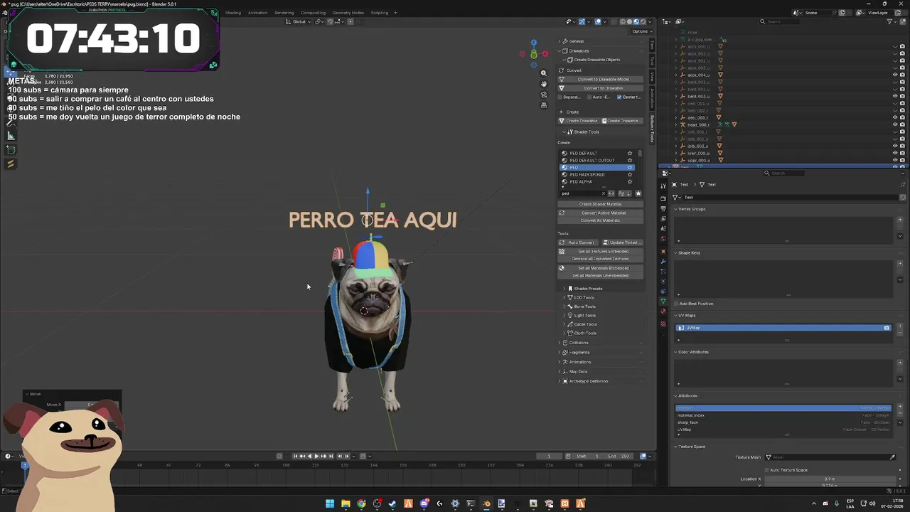Open the Windows Start menu
The width and height of the screenshot is (910, 512).
click(x=330, y=503)
